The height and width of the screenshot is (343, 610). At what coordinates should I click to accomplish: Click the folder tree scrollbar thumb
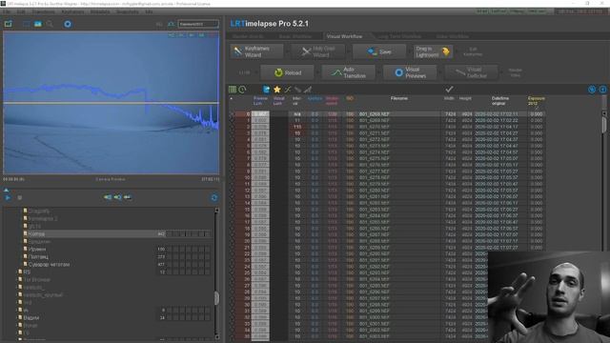point(216,298)
